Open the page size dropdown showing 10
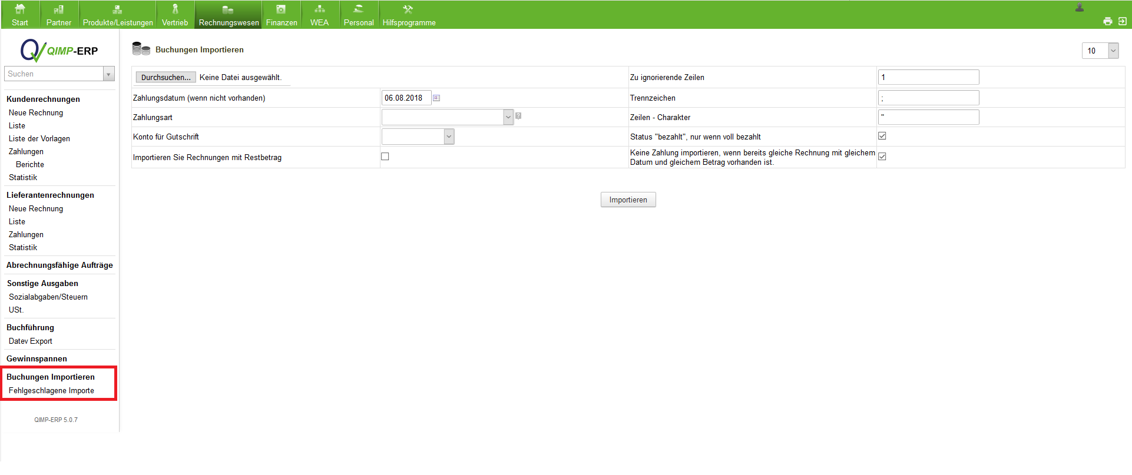This screenshot has width=1132, height=475. coord(1113,51)
